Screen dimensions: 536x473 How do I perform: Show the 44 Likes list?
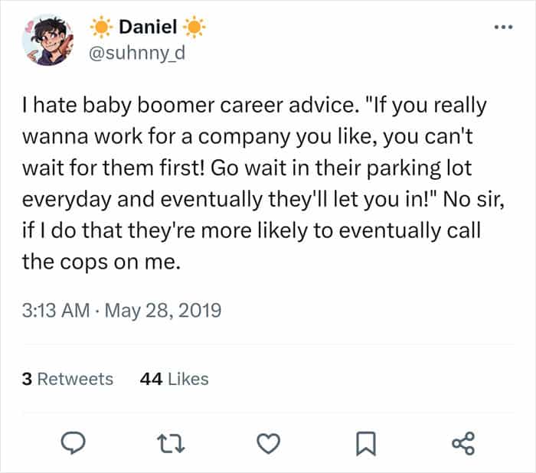175,379
